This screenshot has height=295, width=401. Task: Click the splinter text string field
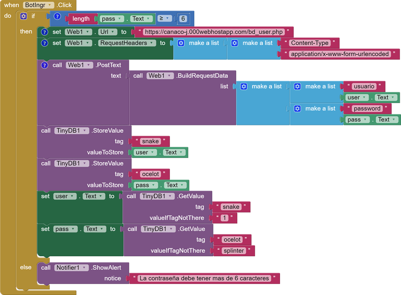[x=234, y=251]
